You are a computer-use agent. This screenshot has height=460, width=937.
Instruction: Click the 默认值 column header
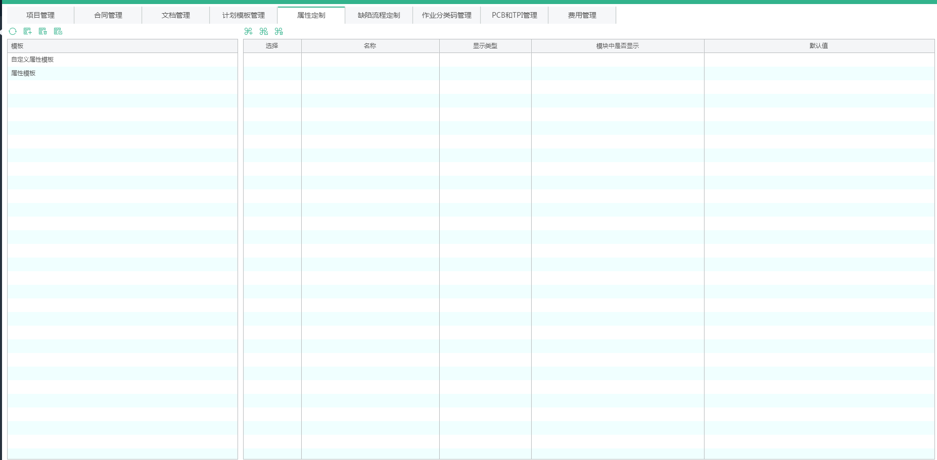point(819,46)
